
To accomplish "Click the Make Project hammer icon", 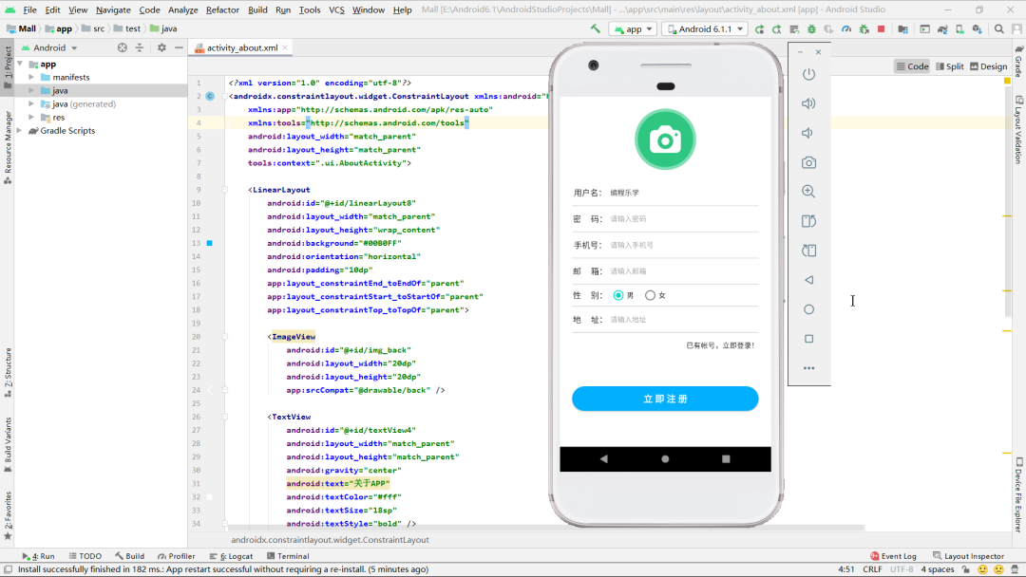I will pyautogui.click(x=596, y=28).
